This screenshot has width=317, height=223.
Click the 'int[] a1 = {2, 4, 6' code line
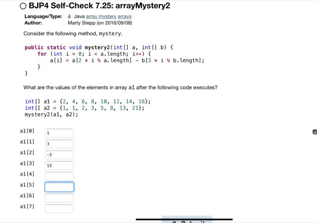point(88,102)
